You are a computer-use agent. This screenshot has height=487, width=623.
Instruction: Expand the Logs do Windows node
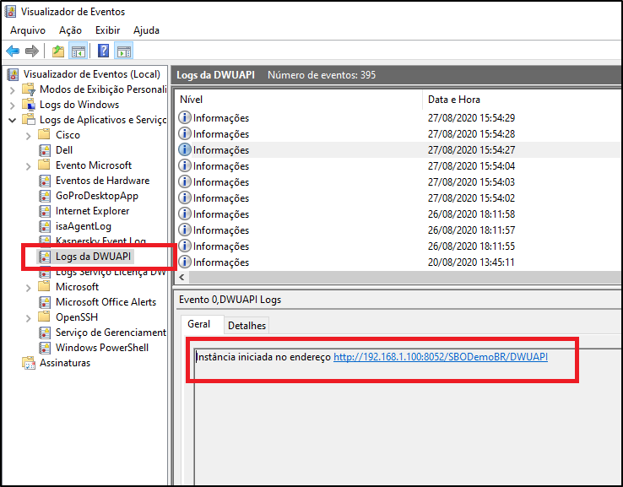(x=12, y=105)
